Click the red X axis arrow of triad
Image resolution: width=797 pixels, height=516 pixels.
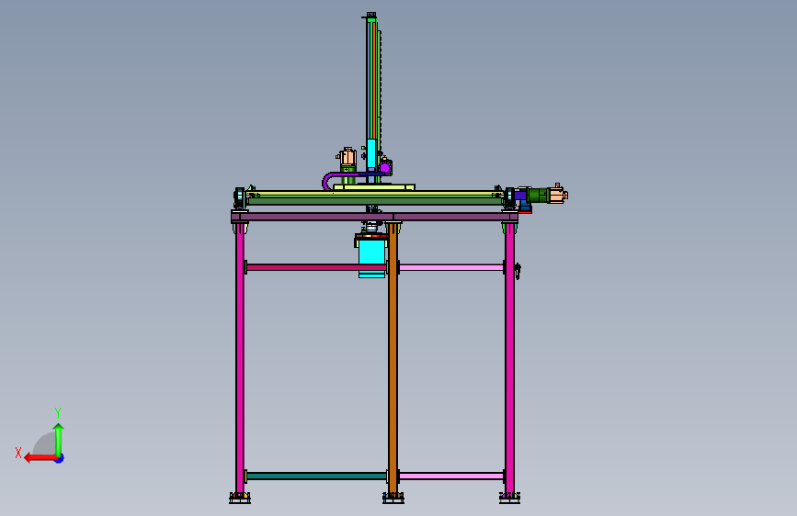click(40, 458)
